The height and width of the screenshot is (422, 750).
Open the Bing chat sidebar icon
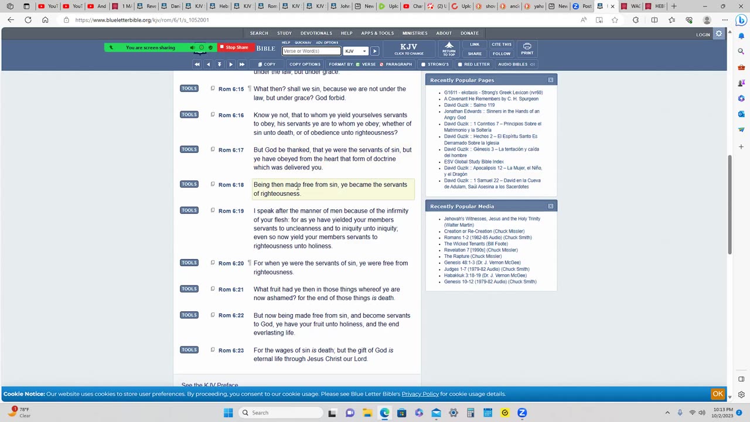741,21
